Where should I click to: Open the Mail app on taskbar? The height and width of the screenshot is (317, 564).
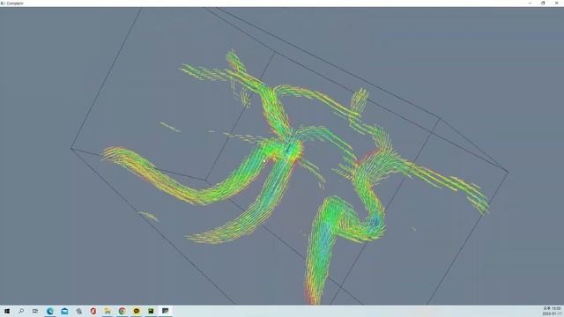(x=64, y=311)
